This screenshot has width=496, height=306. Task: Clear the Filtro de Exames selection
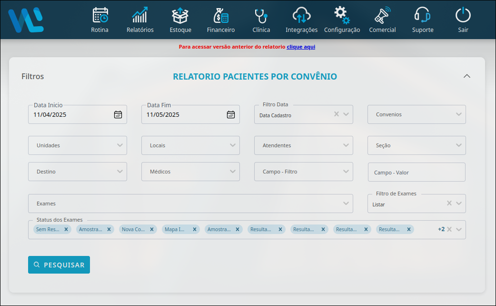(x=449, y=203)
